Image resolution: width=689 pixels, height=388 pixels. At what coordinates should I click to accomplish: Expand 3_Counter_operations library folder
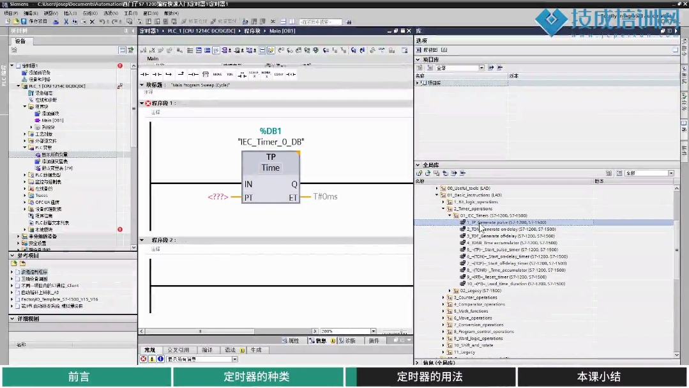(443, 297)
